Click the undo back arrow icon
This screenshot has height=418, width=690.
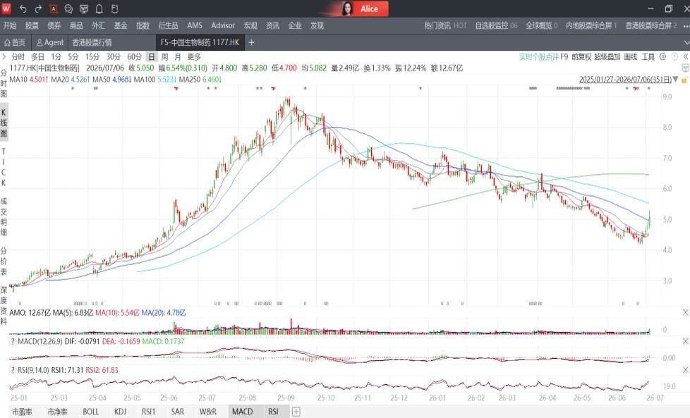pyautogui.click(x=23, y=8)
